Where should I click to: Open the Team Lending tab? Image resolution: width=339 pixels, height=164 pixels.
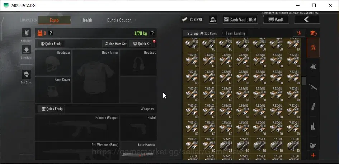[235, 33]
